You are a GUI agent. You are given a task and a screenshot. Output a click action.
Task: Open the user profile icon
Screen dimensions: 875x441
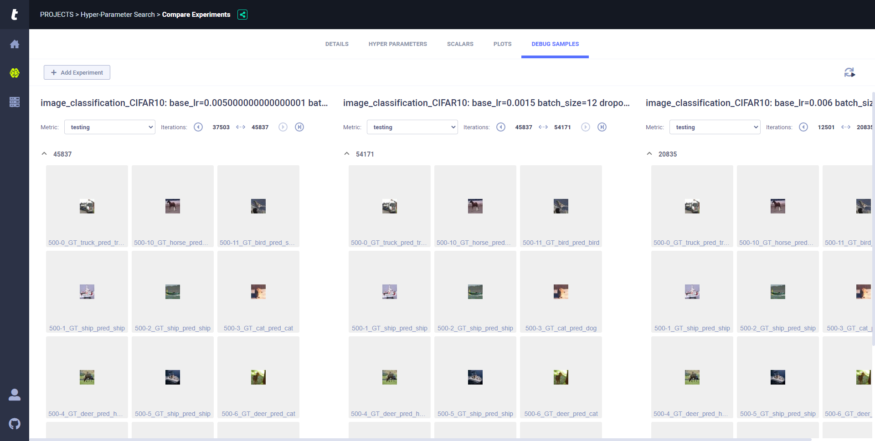pyautogui.click(x=15, y=395)
